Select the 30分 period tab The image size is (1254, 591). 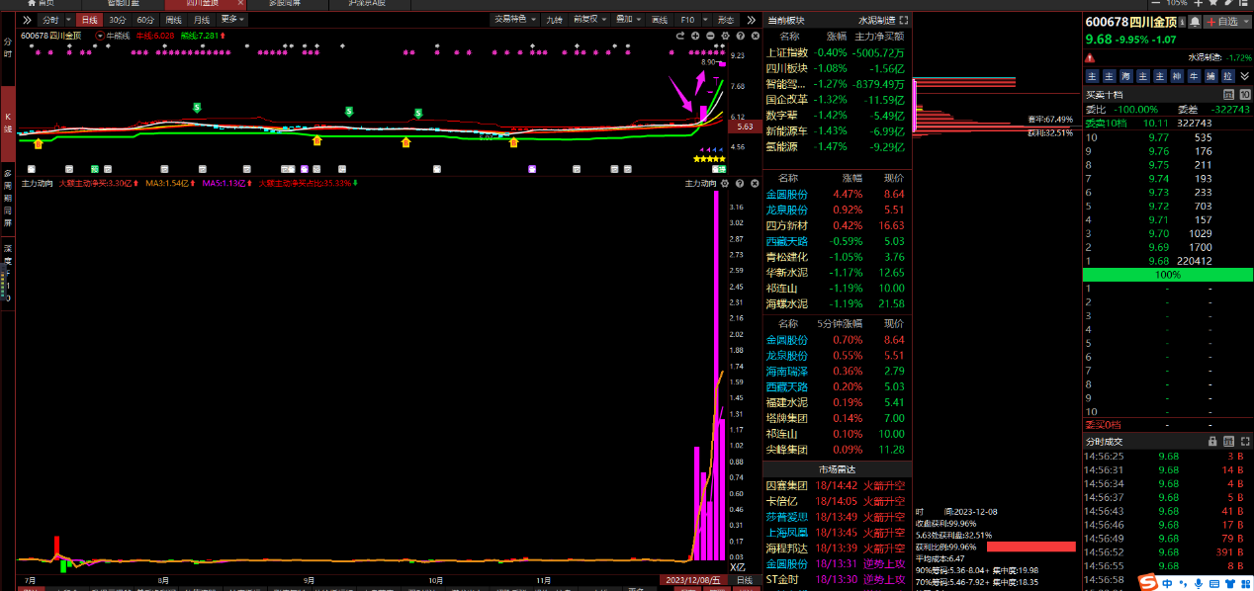tap(117, 20)
